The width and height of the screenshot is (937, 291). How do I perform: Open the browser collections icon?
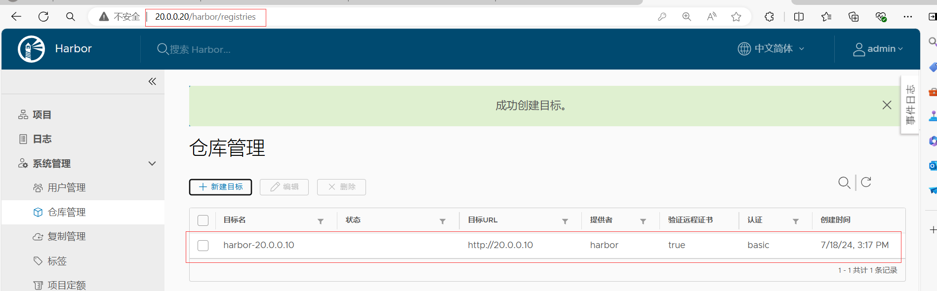[854, 17]
